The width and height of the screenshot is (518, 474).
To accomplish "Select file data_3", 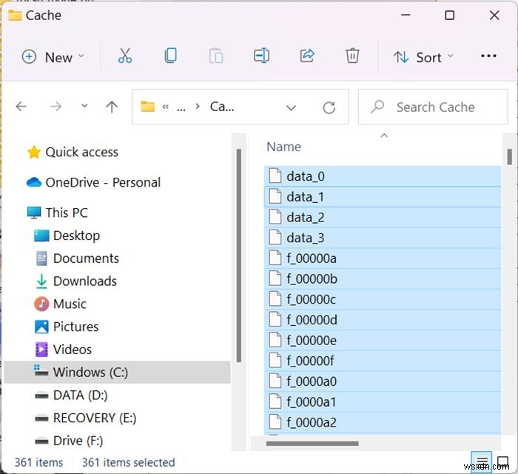I will click(383, 238).
